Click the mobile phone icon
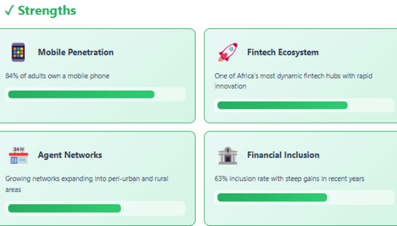Screen dimensions: 397x226 [x=18, y=53]
